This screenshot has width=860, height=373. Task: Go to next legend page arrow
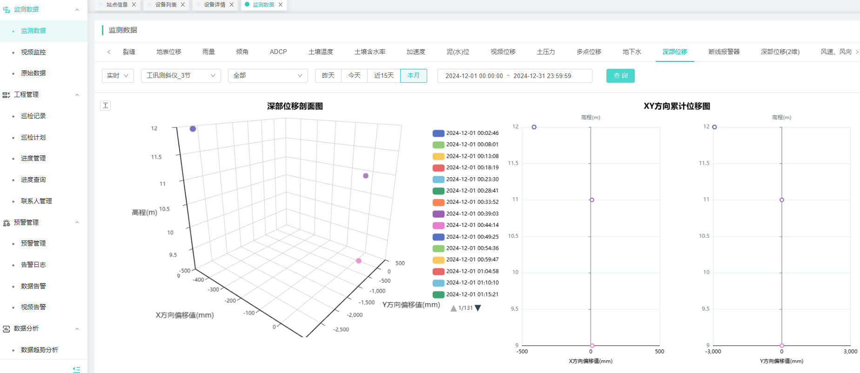(478, 308)
